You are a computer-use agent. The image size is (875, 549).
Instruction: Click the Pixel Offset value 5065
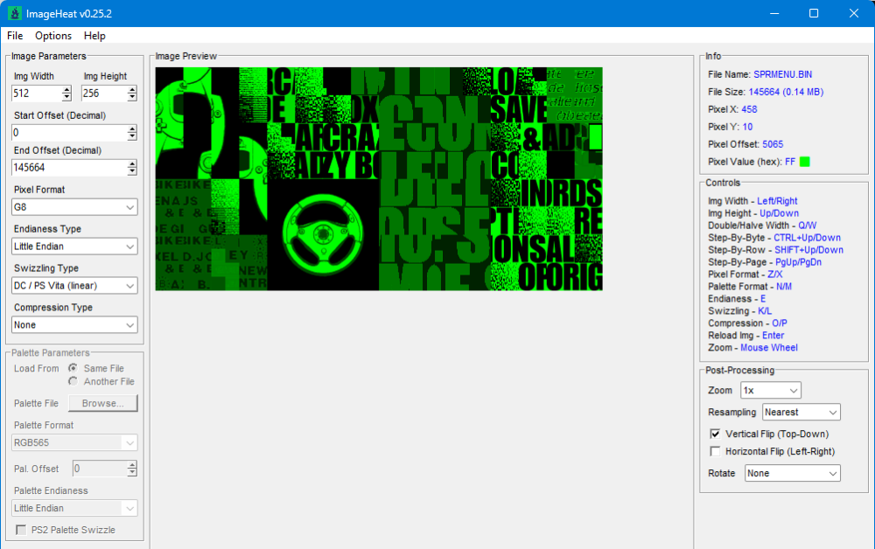[x=773, y=144]
